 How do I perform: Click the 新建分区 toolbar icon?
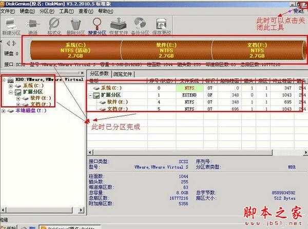point(11,27)
